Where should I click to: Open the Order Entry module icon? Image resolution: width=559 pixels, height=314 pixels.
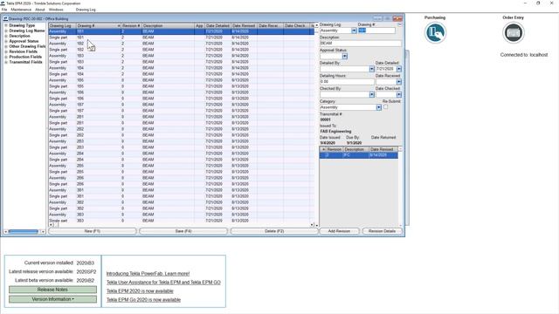[x=514, y=33]
